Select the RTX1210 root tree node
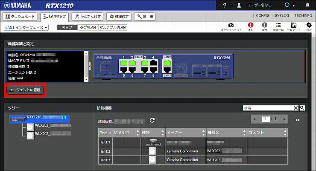This screenshot has width=316, height=171. pyautogui.click(x=40, y=119)
